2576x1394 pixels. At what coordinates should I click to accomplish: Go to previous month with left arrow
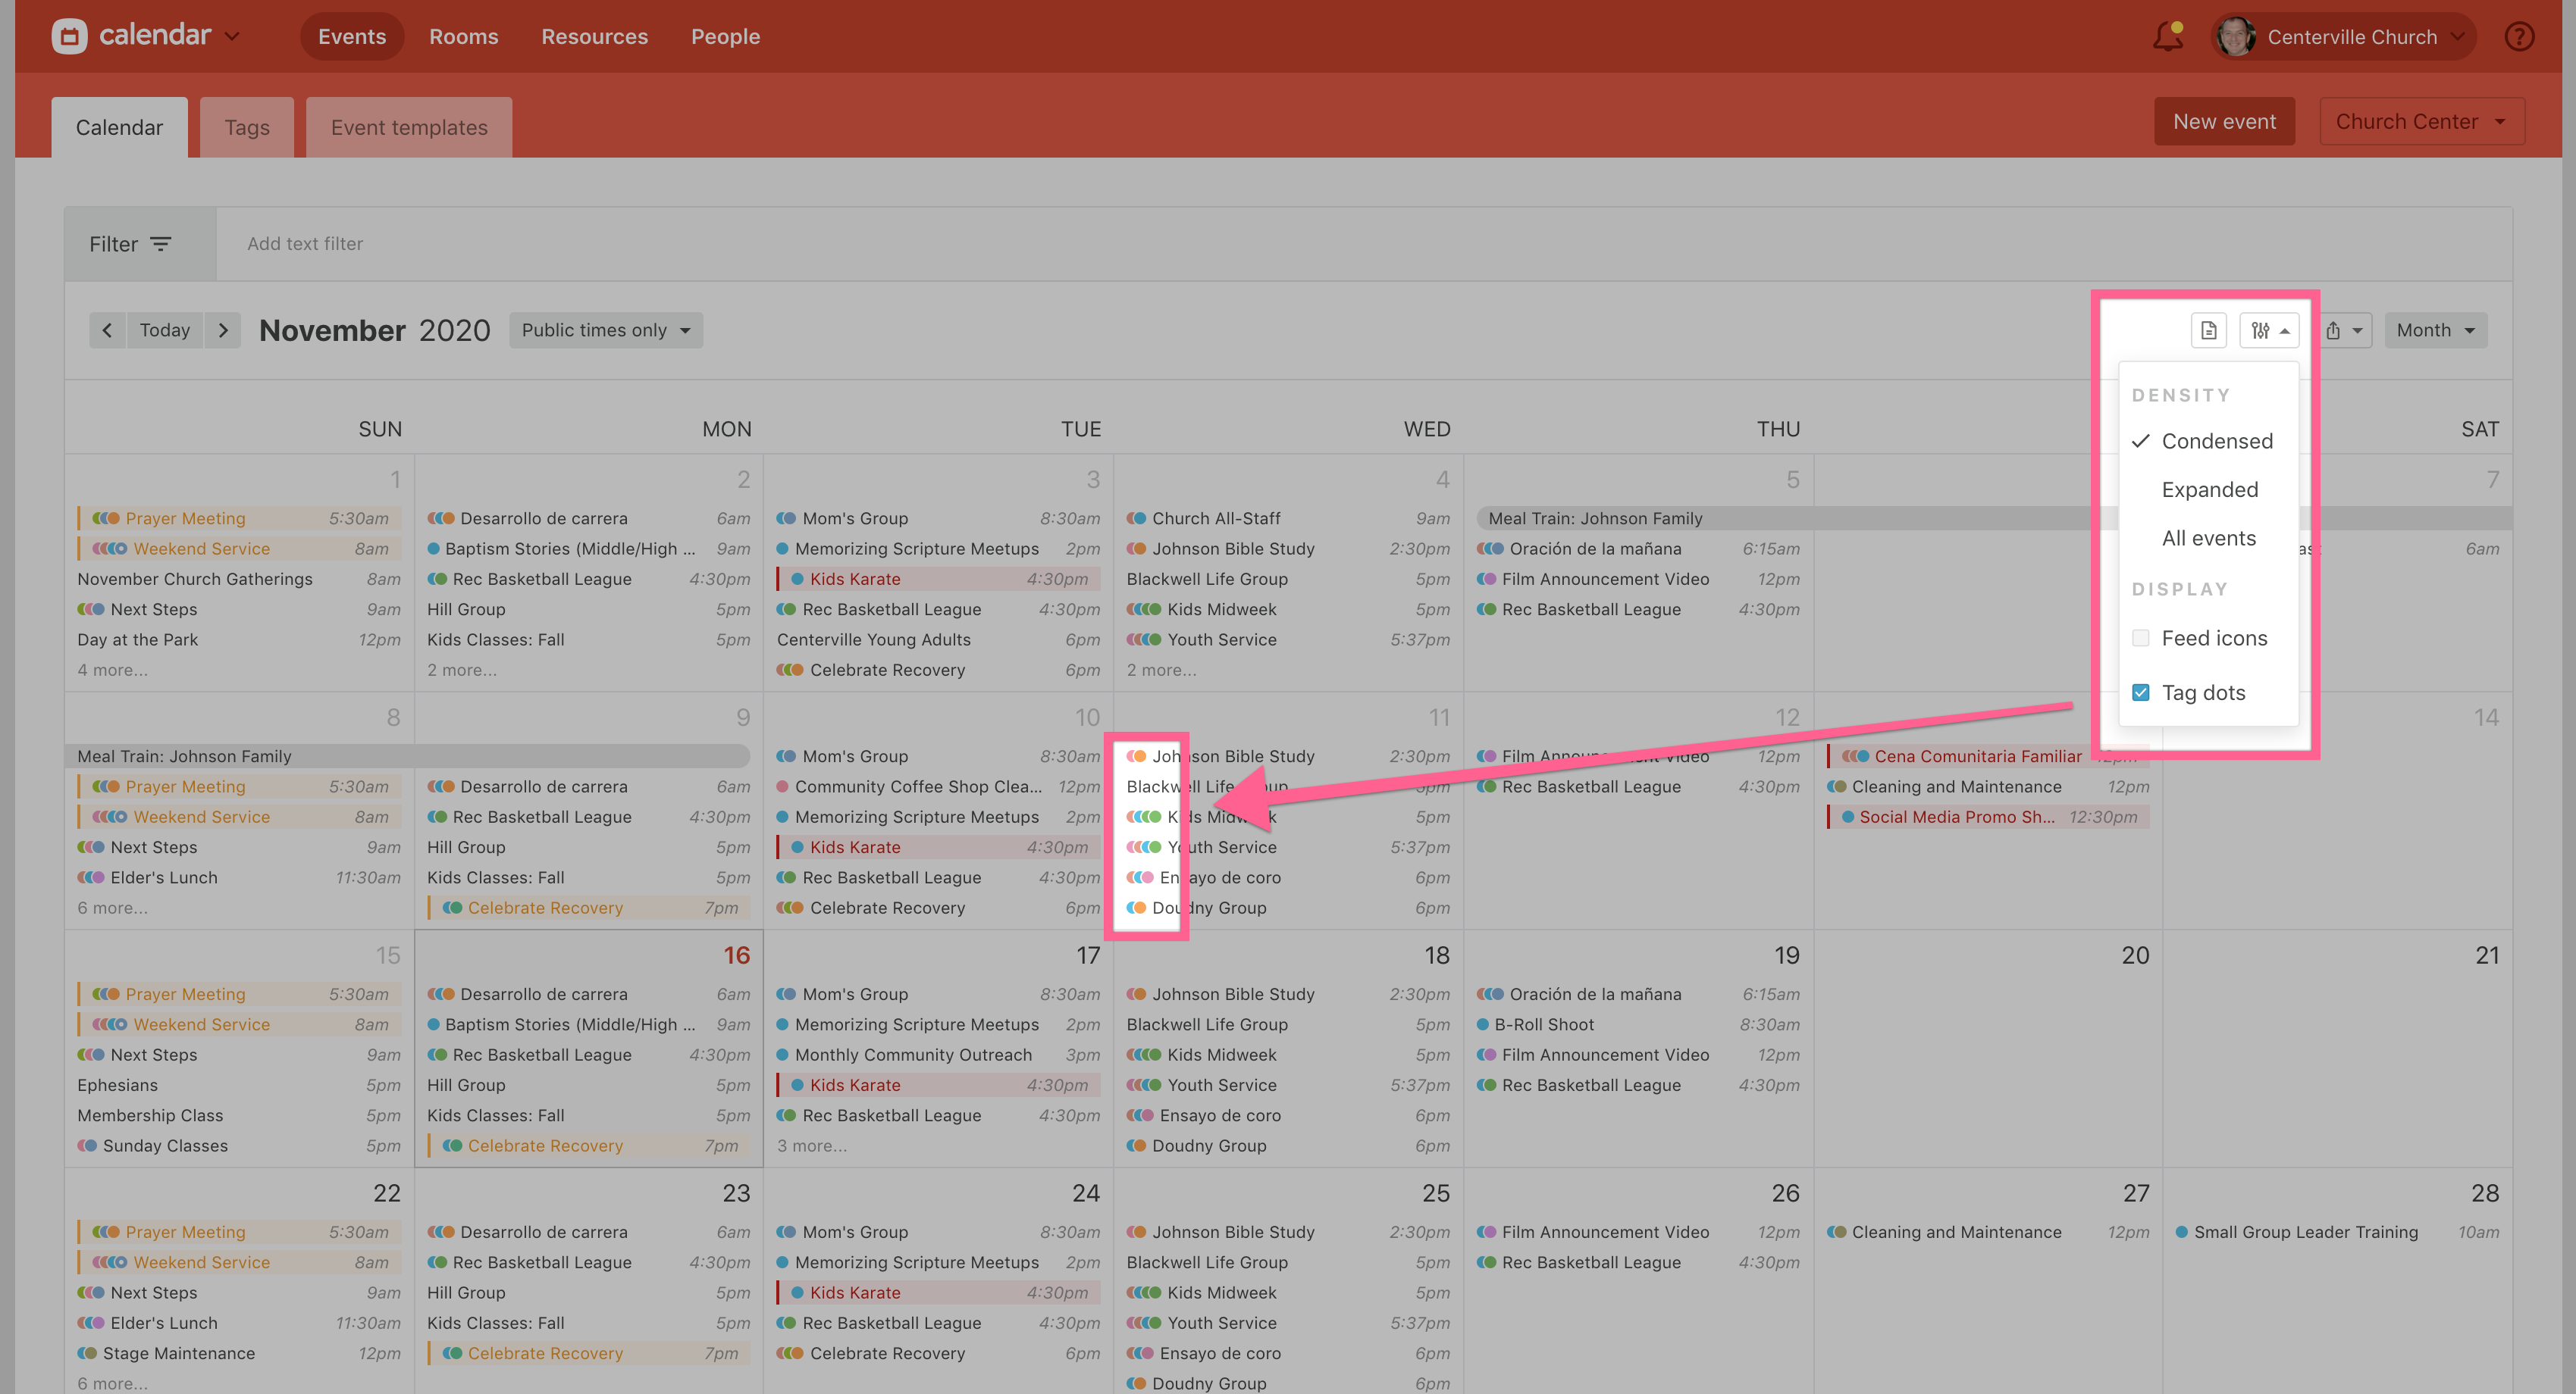point(107,330)
